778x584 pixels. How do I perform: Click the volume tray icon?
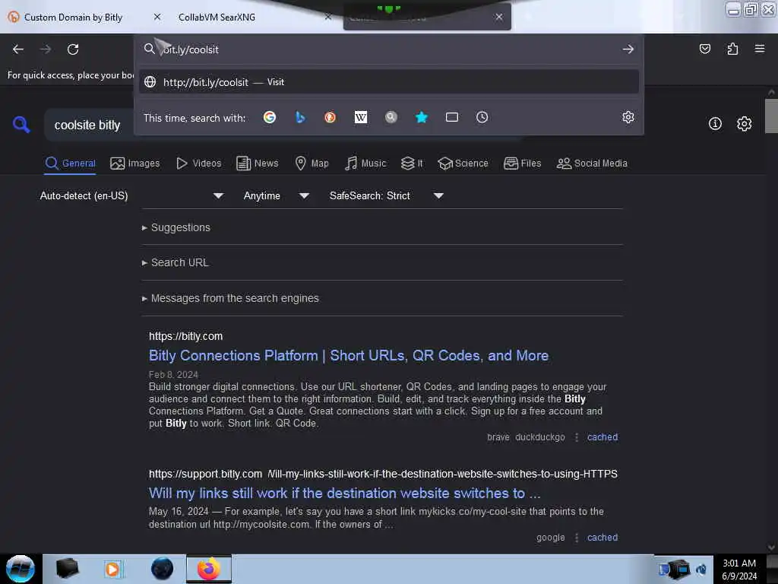pyautogui.click(x=701, y=569)
